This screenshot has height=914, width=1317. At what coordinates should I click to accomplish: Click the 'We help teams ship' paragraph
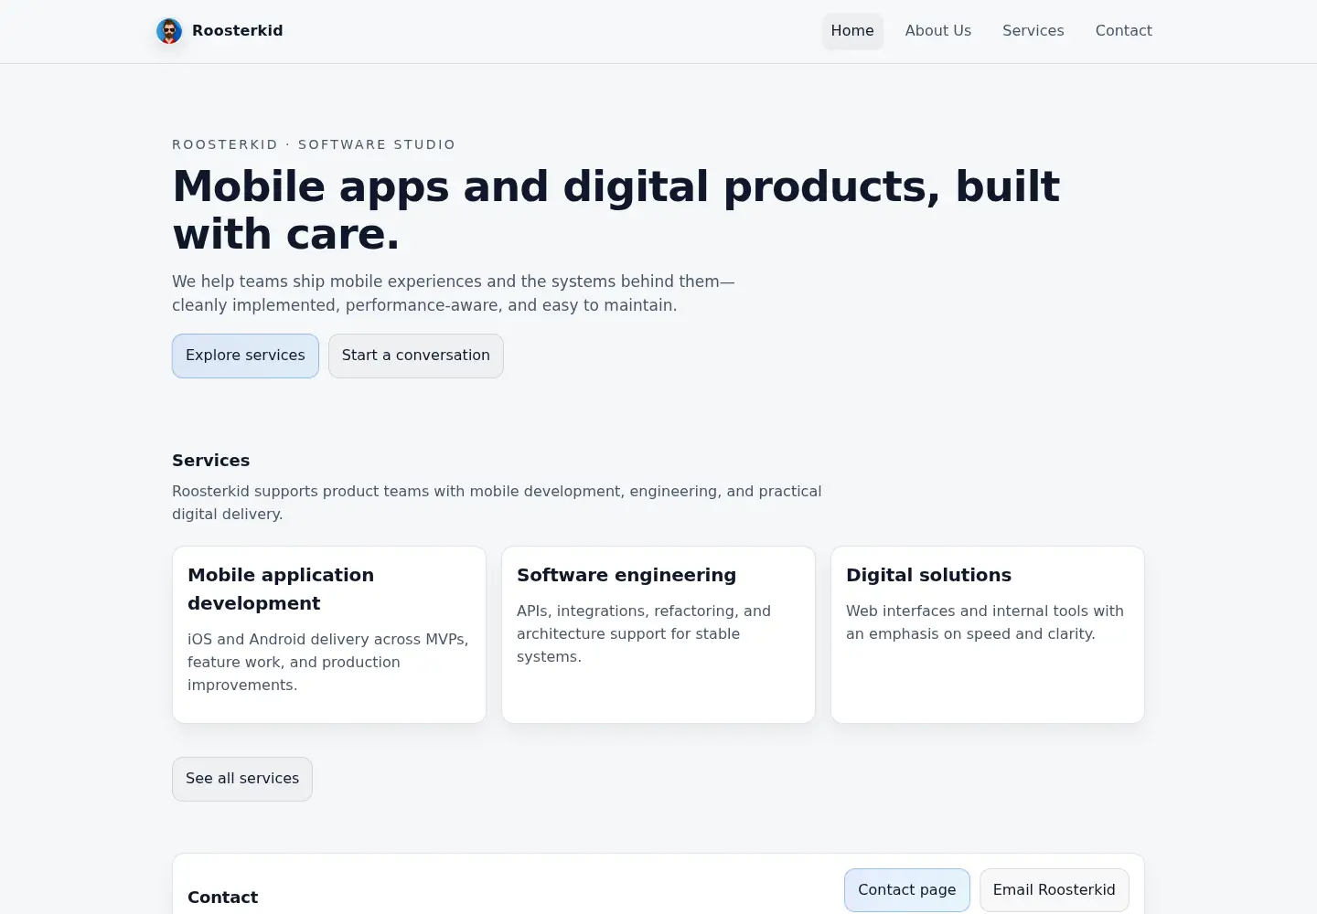coord(454,293)
